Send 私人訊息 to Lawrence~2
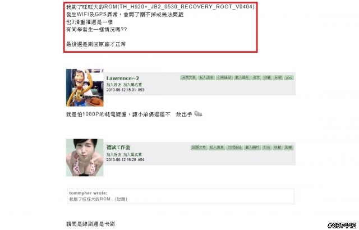Image resolution: width=359 pixels, height=230 pixels. coord(206,77)
